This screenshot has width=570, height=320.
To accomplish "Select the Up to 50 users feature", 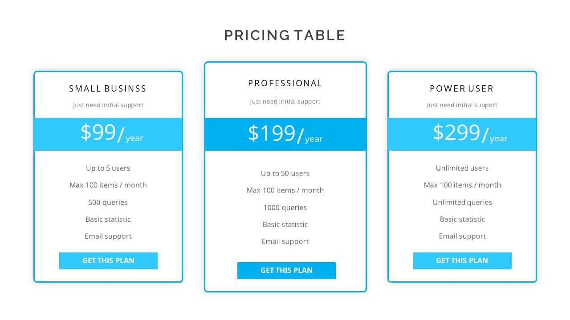I will point(285,173).
